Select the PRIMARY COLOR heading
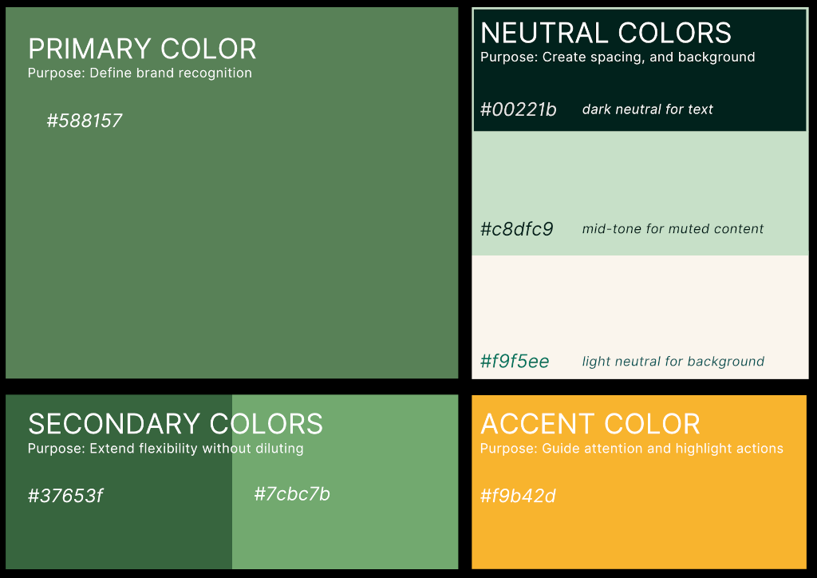Screen dimensions: 817x578 [x=142, y=49]
